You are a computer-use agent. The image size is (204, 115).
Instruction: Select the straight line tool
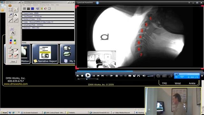click(11, 20)
